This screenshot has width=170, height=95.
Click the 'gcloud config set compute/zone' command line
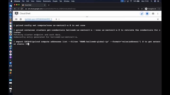tap(49, 25)
